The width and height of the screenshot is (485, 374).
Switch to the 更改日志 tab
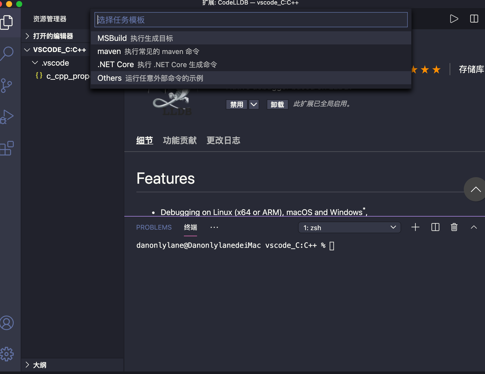pos(223,141)
